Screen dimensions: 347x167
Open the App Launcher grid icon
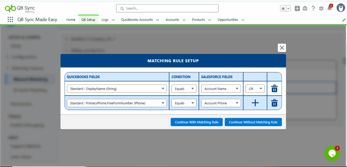tap(10, 19)
